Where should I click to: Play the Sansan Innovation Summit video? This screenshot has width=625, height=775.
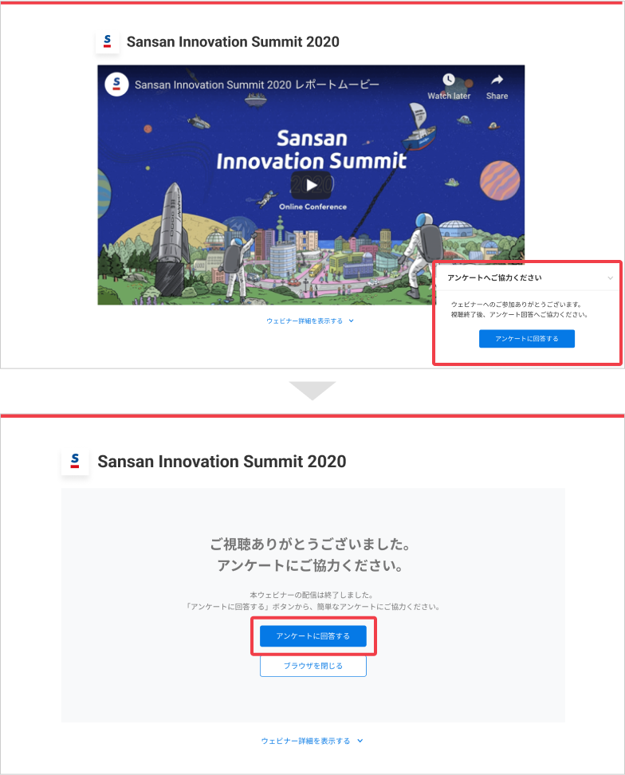311,185
